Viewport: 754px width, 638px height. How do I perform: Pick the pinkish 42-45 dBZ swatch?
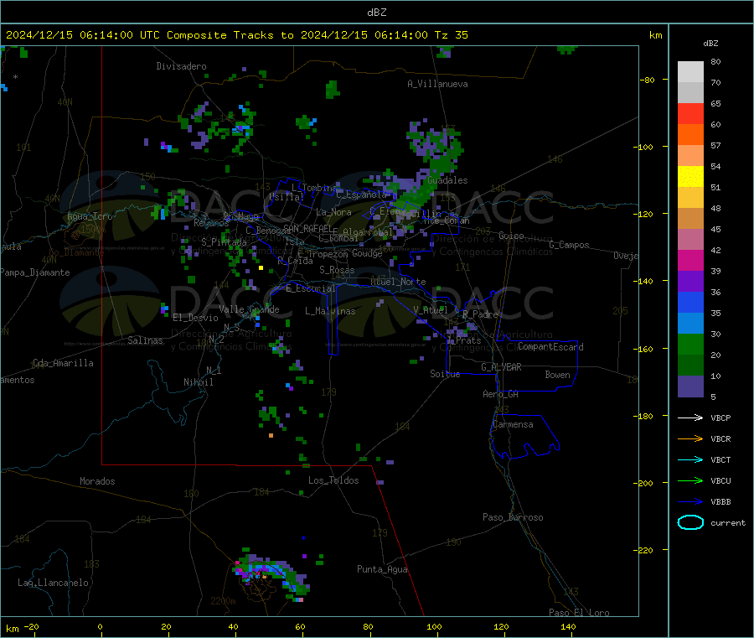(690, 240)
